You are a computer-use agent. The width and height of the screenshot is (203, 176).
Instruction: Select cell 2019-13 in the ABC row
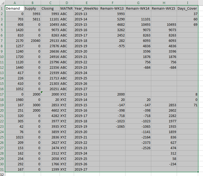[x=87, y=14]
